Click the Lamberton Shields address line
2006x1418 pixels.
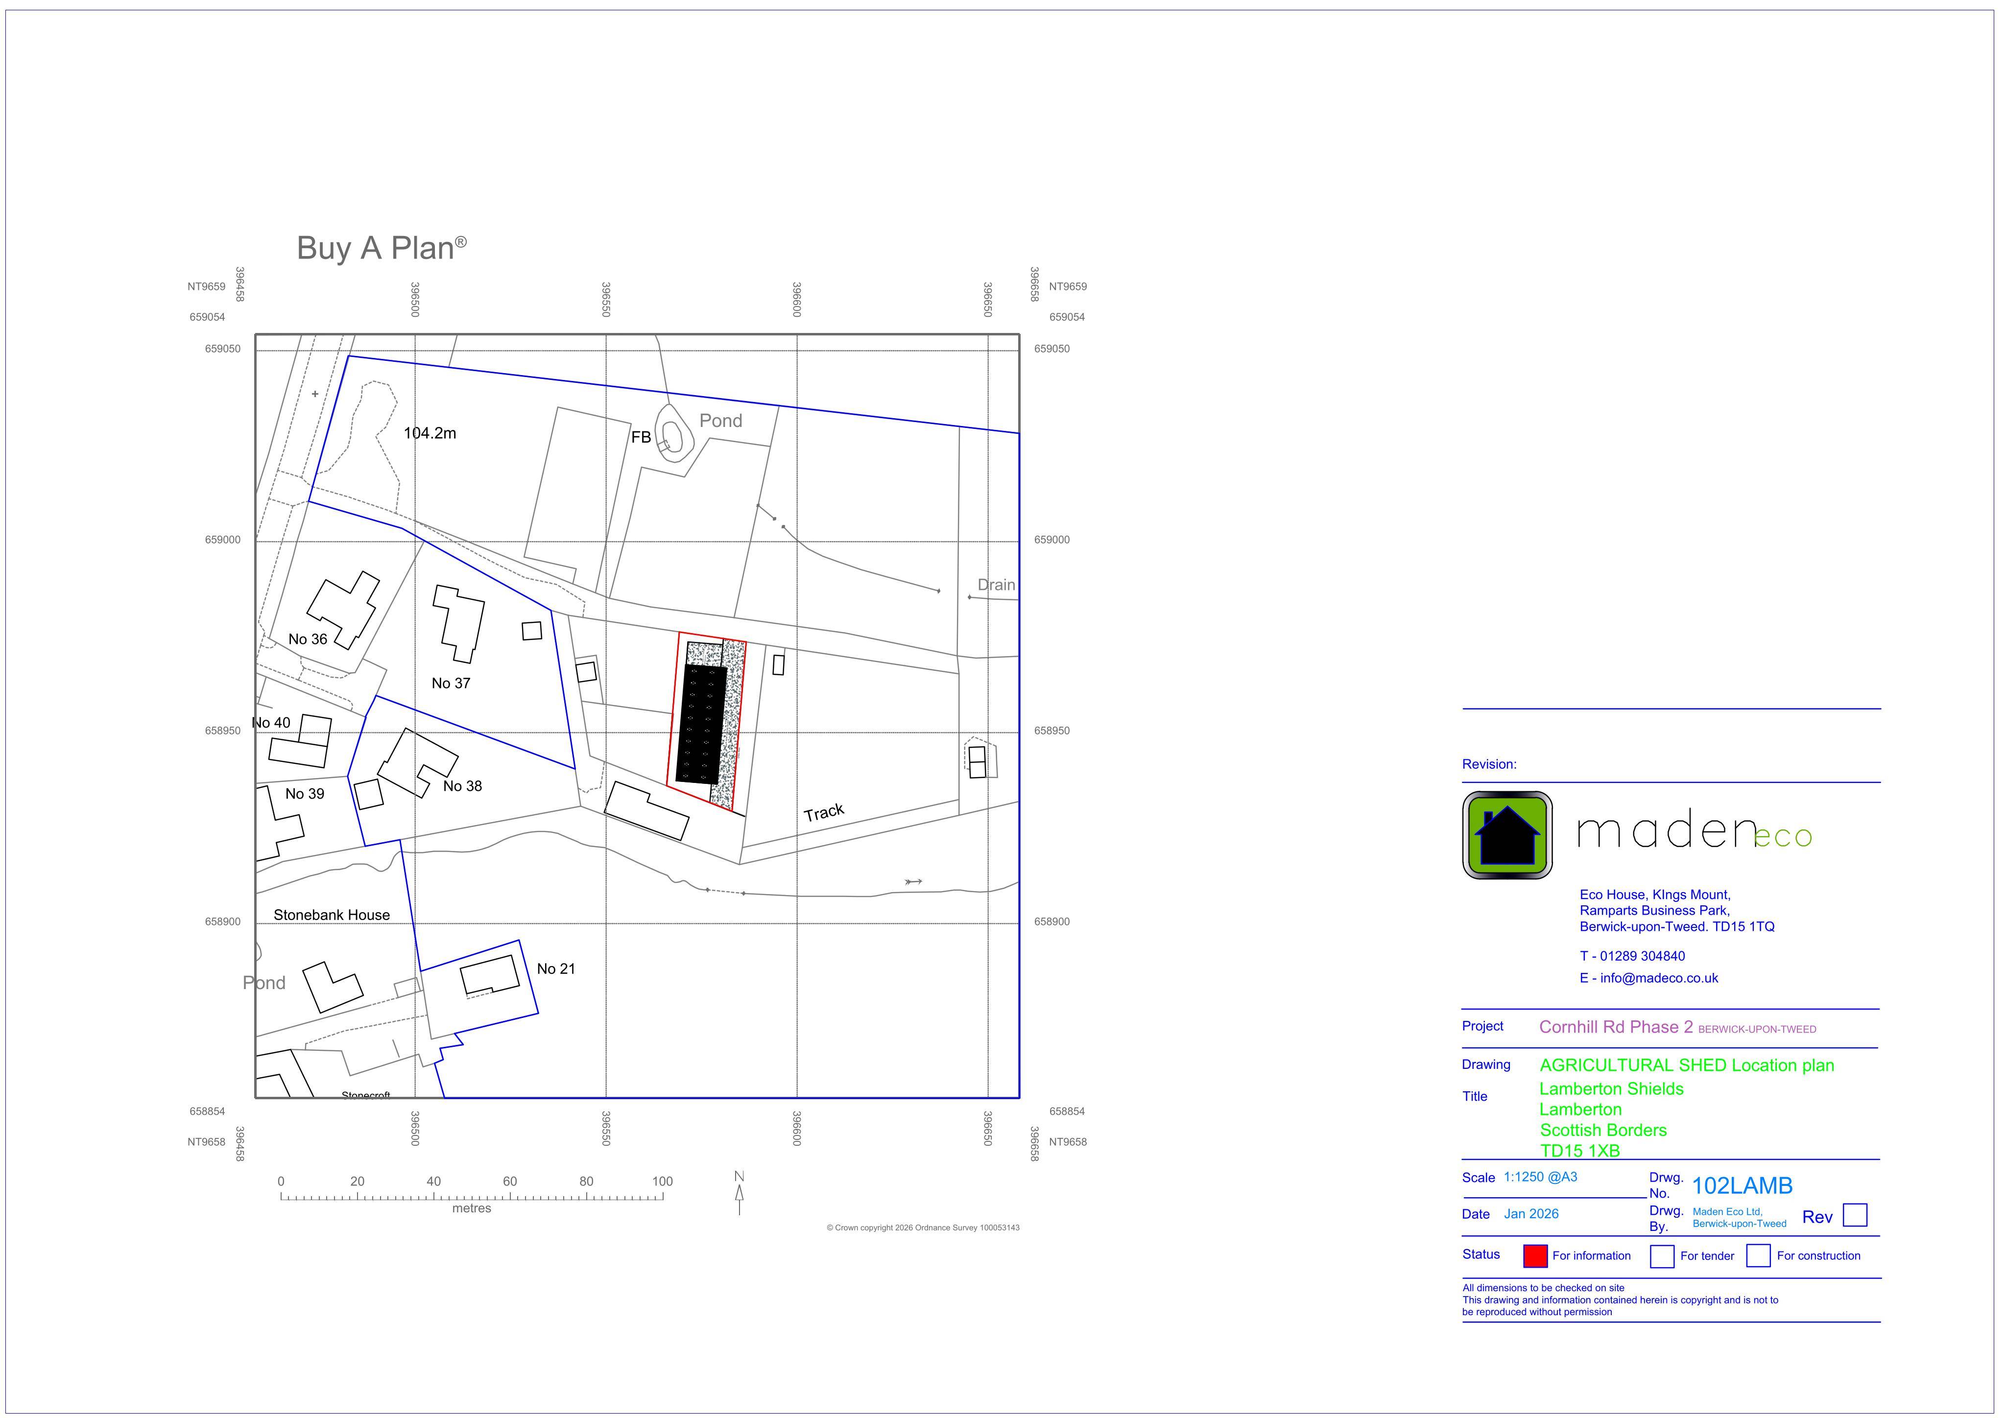click(1611, 1088)
